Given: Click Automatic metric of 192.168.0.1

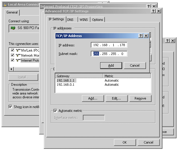Looking at the screenshot, I should tap(112, 85).
